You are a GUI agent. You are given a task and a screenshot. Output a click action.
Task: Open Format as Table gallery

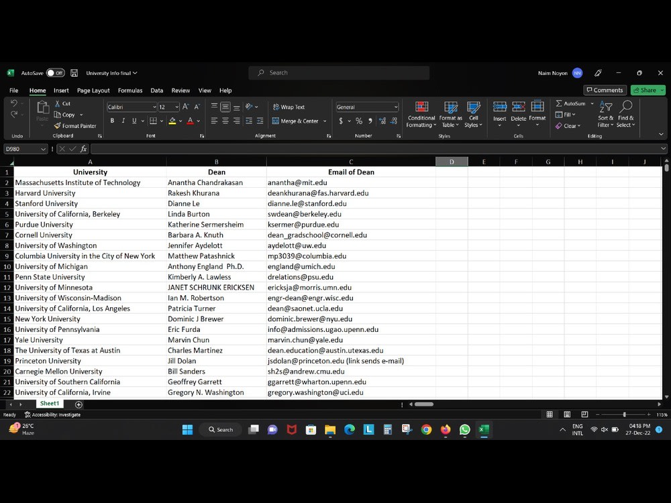[451, 114]
